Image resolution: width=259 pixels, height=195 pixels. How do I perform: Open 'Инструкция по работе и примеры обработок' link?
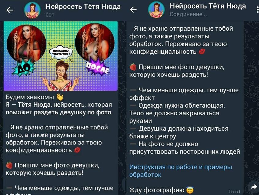coord(181,171)
